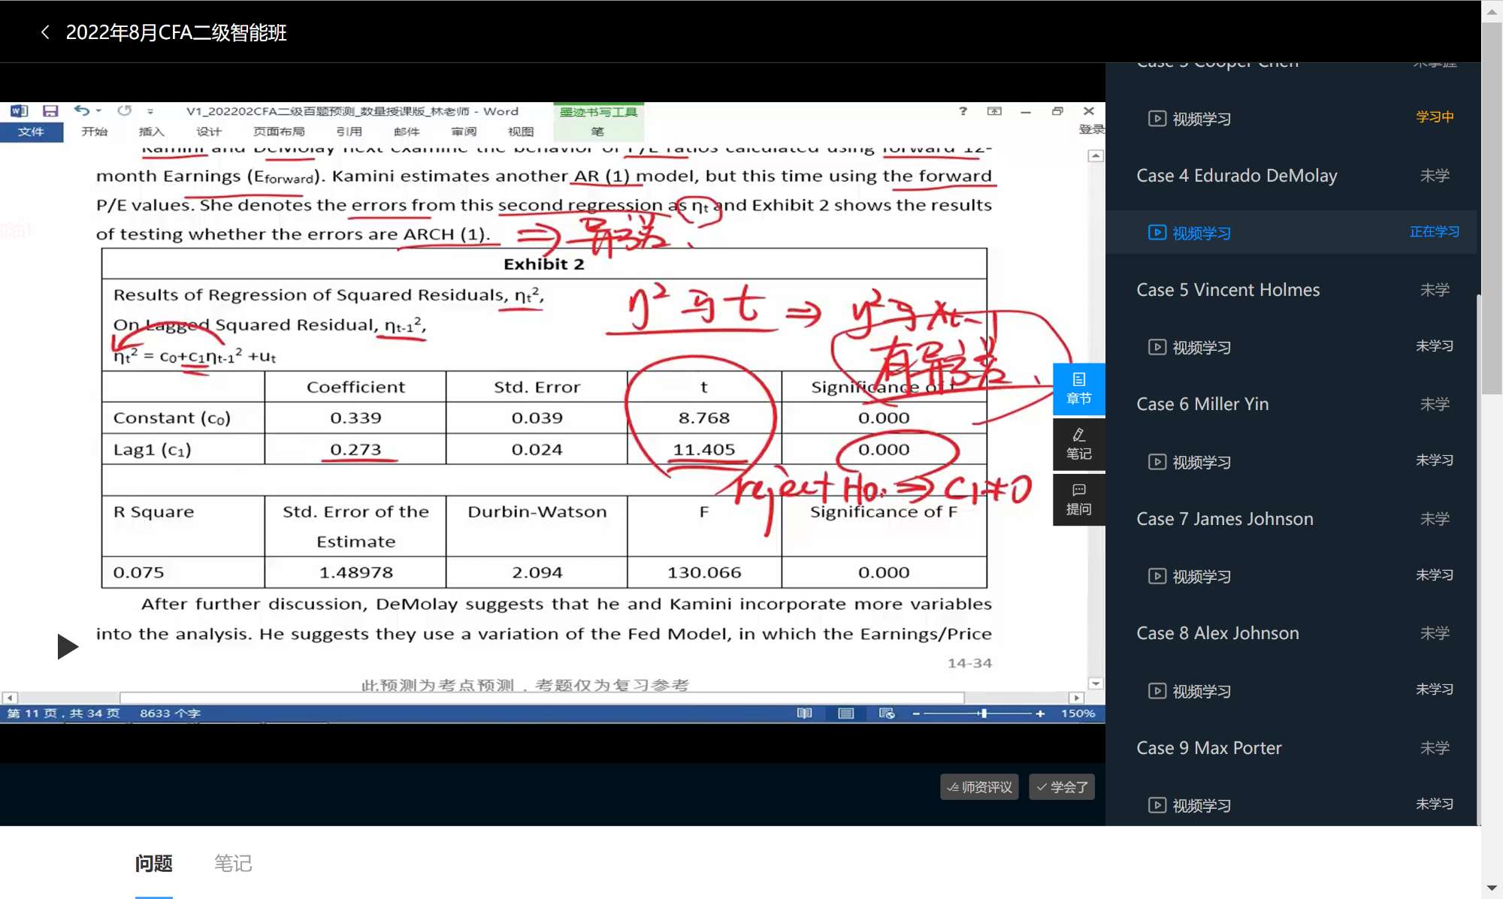This screenshot has height=899, width=1503.
Task: Open the 页面布局 ribbon tab
Action: click(x=279, y=131)
